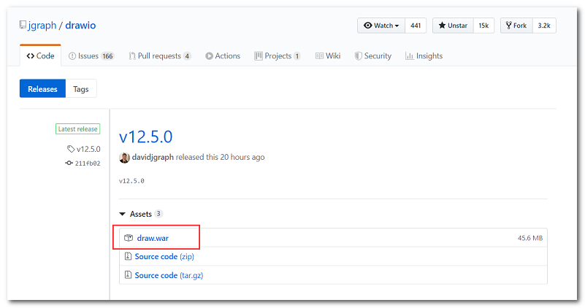Download the draw.war asset
Screen dimensions: 585x308
point(153,238)
